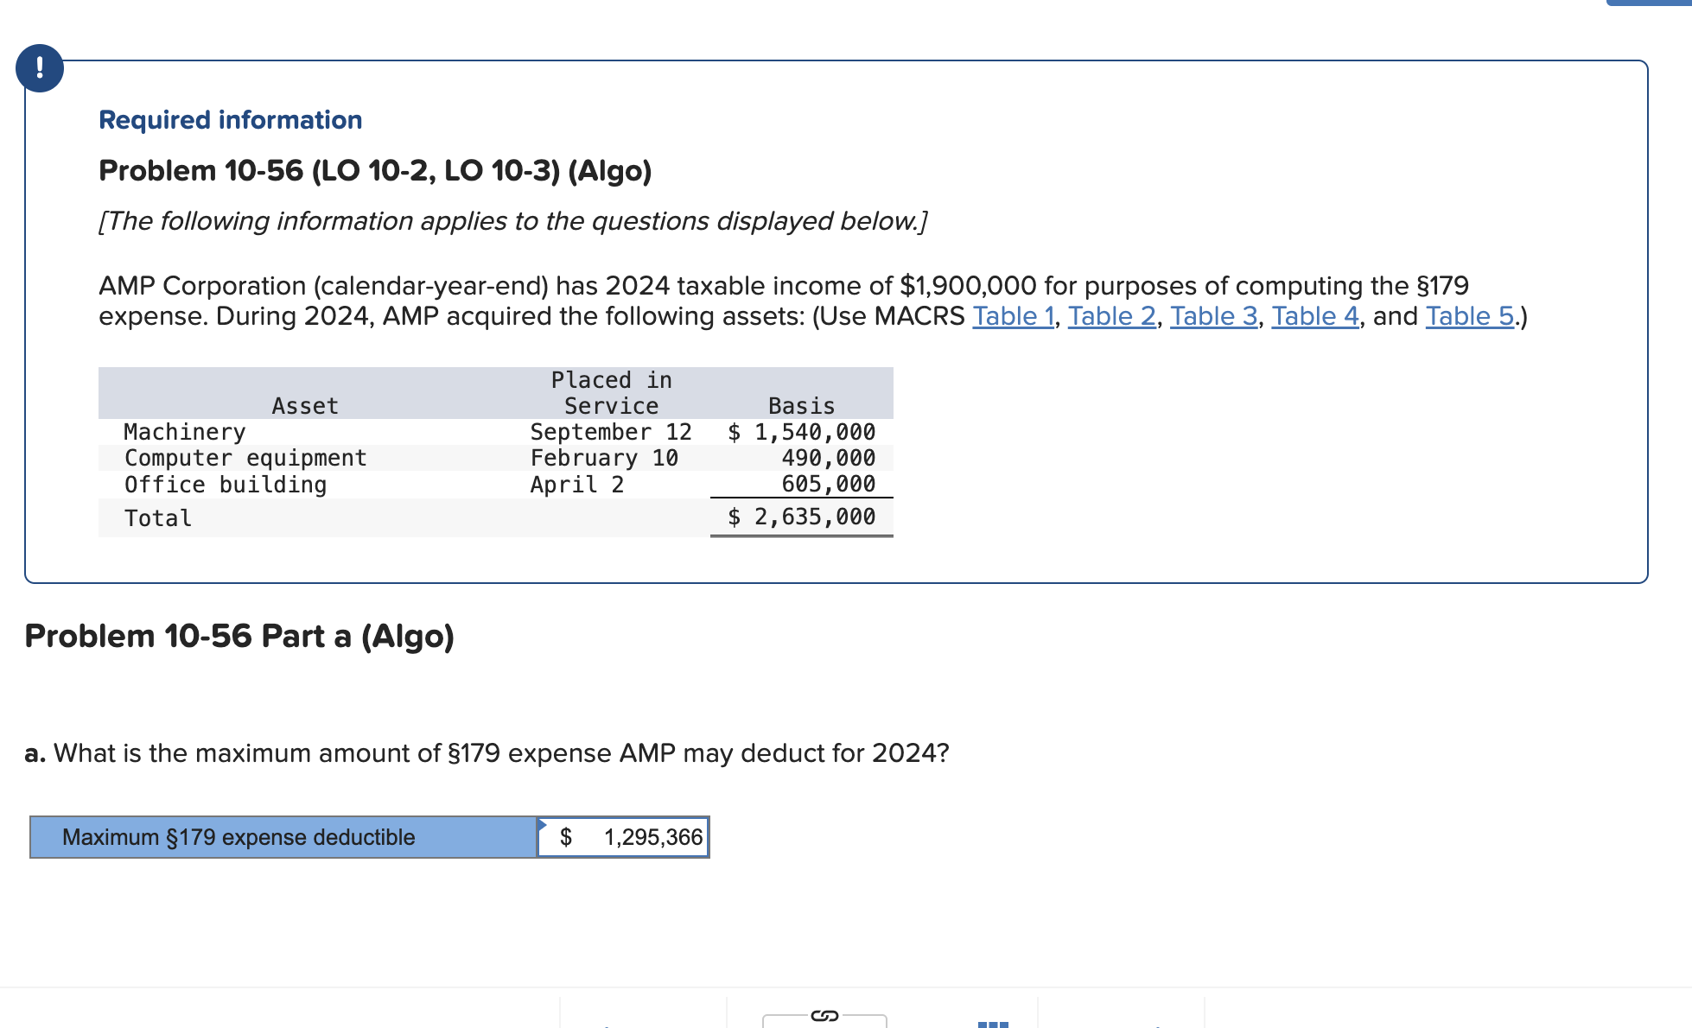Screen dimensions: 1692x1028
Task: Open MACRS Table 3
Action: pos(1212,315)
